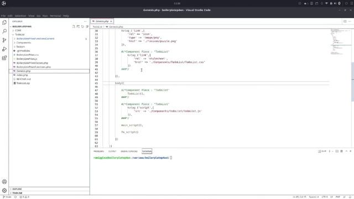
Task: Click the Spaces: 4 indentation status item
Action: coord(314,197)
